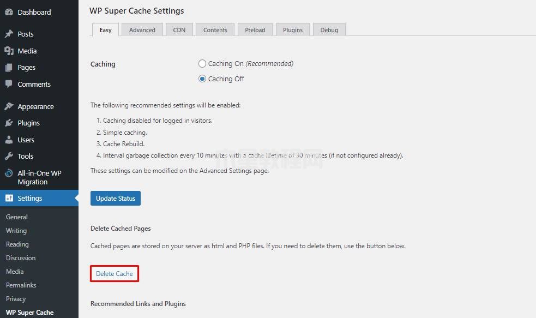The width and height of the screenshot is (536, 318).
Task: Click the Posts pushpin icon
Action: 9,34
